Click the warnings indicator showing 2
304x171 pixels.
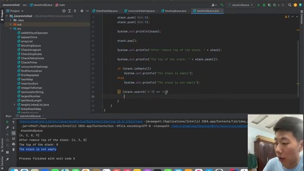coord(287,17)
